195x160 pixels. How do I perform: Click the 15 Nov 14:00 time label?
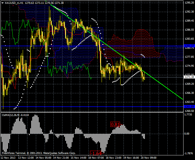pos(78,158)
